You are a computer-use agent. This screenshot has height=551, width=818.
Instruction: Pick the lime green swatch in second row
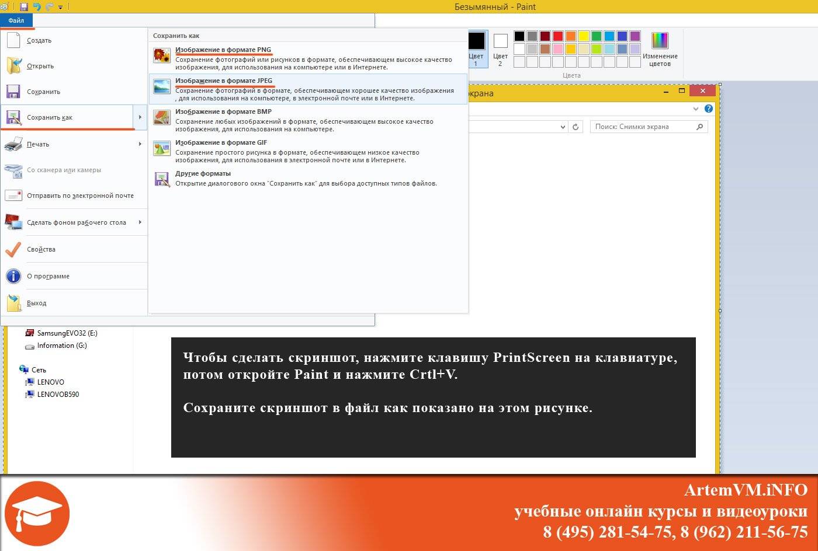click(x=597, y=49)
